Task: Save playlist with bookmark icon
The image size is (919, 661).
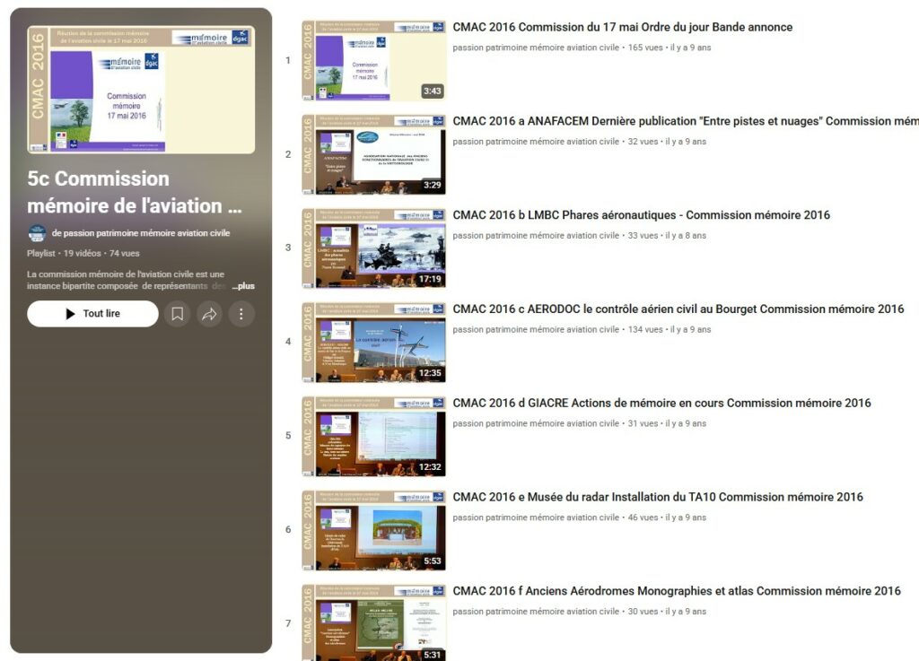Action: click(177, 314)
